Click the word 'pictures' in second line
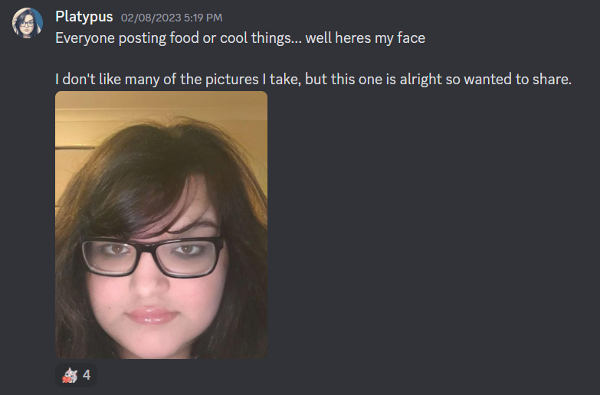The height and width of the screenshot is (395, 600). tap(232, 80)
